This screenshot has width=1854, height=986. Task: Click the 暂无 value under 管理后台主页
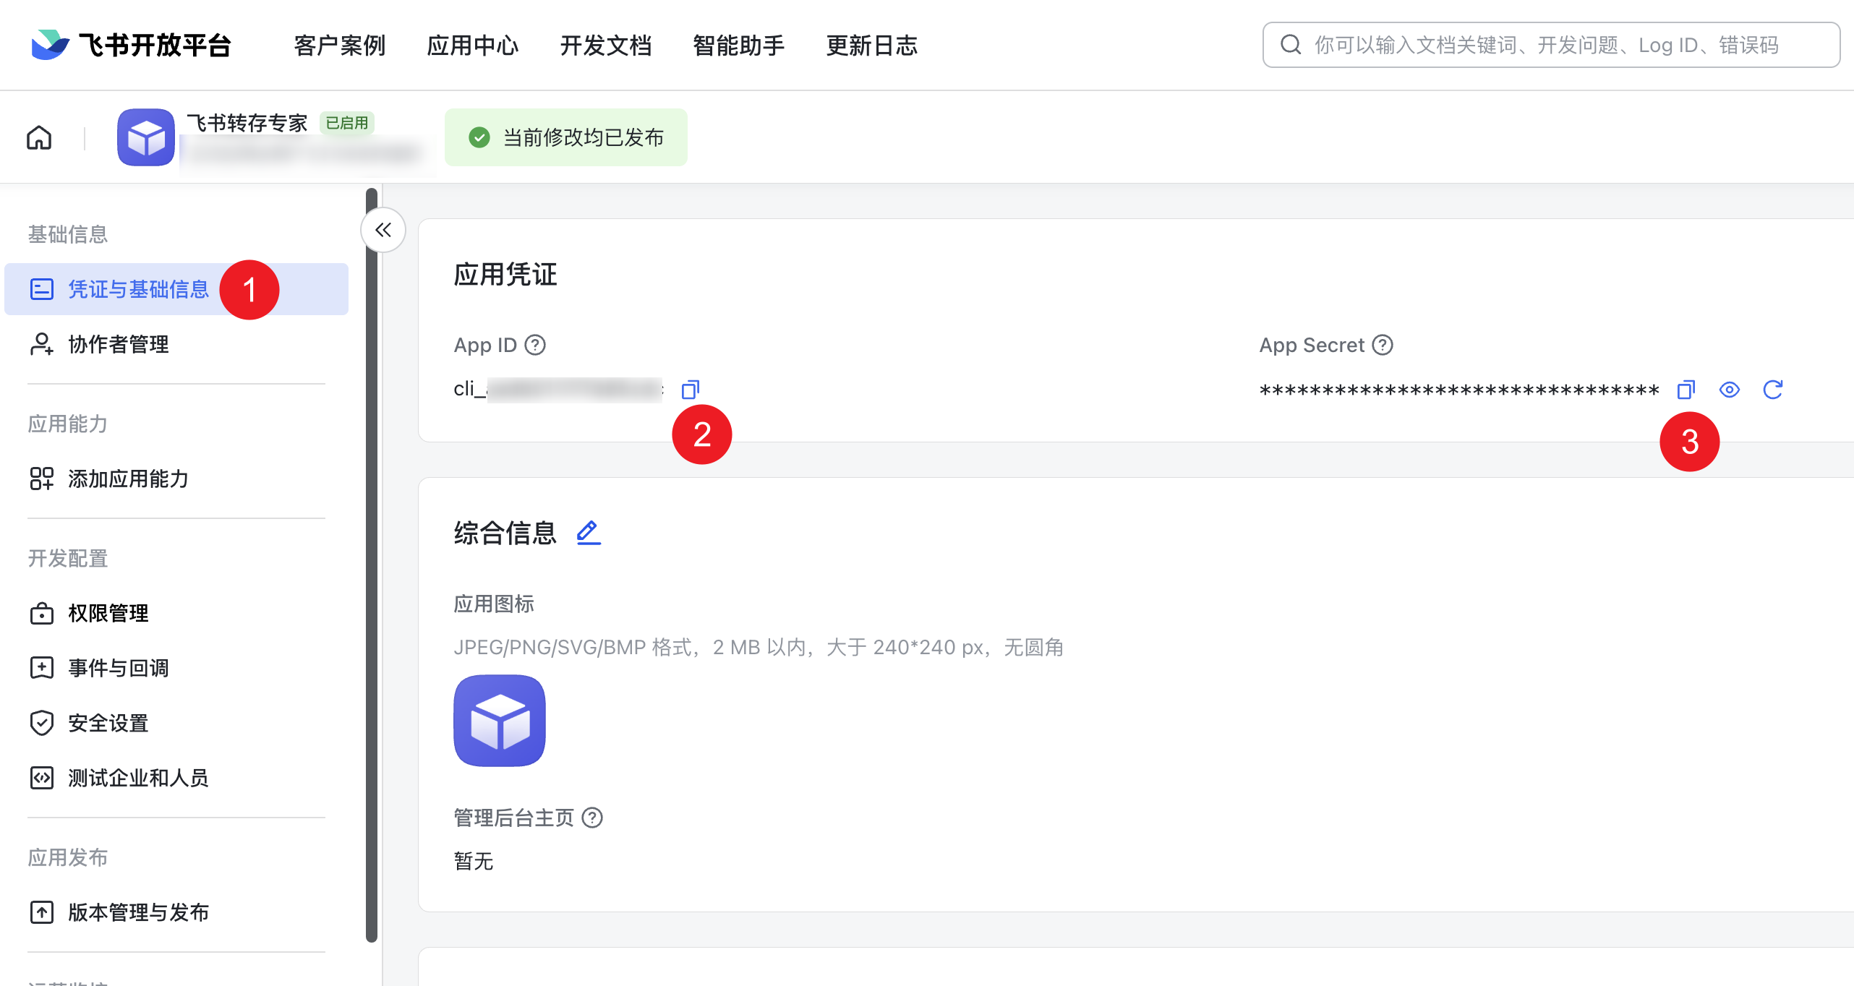(x=474, y=861)
